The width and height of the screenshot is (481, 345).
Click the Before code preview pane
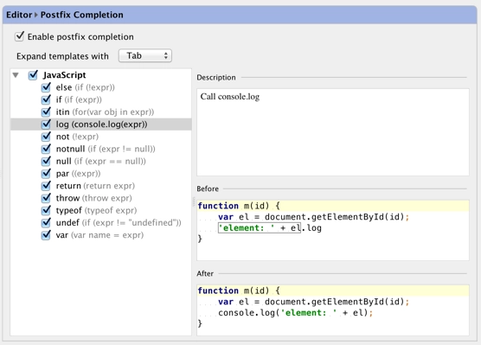tap(333, 230)
